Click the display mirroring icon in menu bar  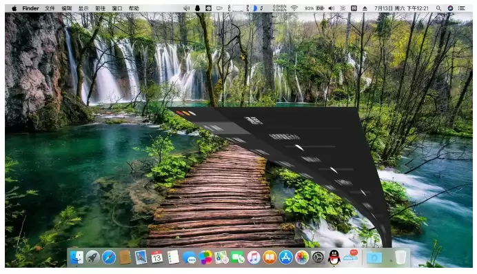pyautogui.click(x=219, y=8)
